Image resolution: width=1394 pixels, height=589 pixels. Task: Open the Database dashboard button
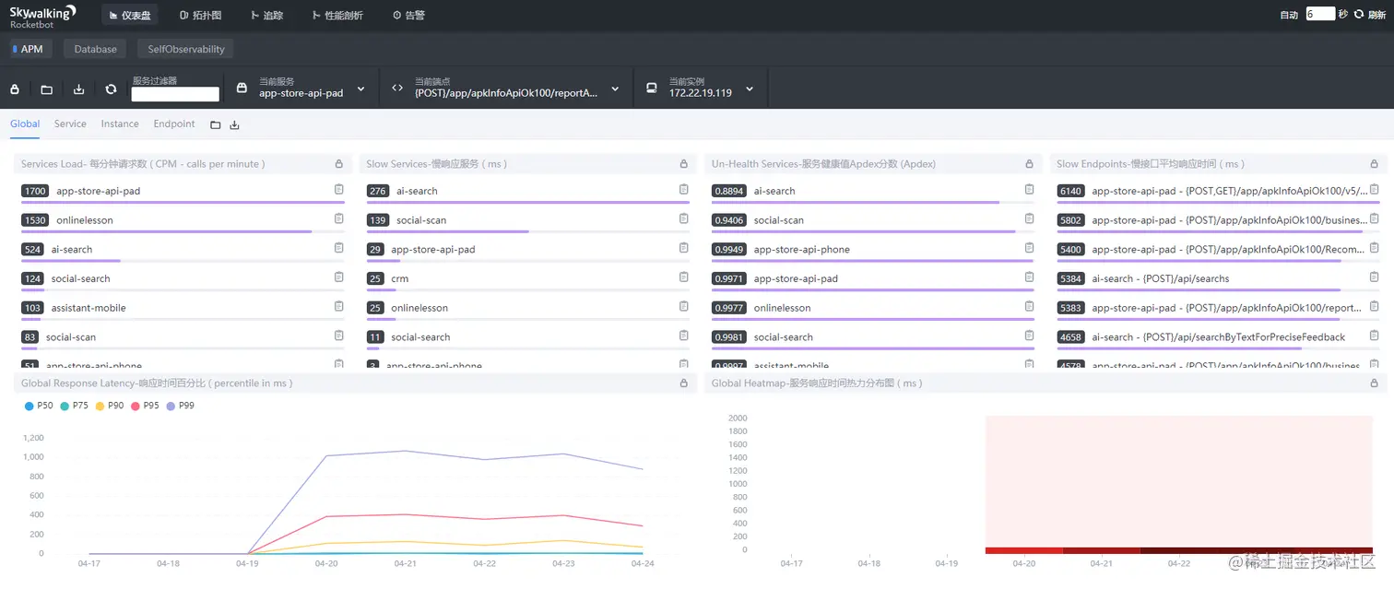tap(96, 49)
